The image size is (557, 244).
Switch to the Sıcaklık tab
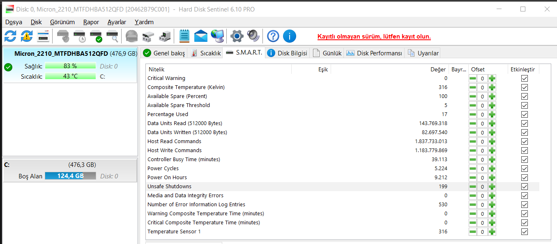pyautogui.click(x=205, y=53)
